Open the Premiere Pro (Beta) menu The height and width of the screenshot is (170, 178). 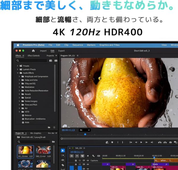click(34, 45)
